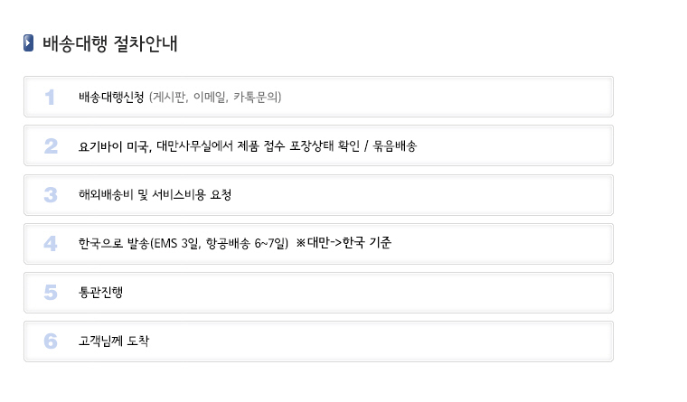687x402 pixels.
Task: Click the step number 4 icon
Action: 51,244
